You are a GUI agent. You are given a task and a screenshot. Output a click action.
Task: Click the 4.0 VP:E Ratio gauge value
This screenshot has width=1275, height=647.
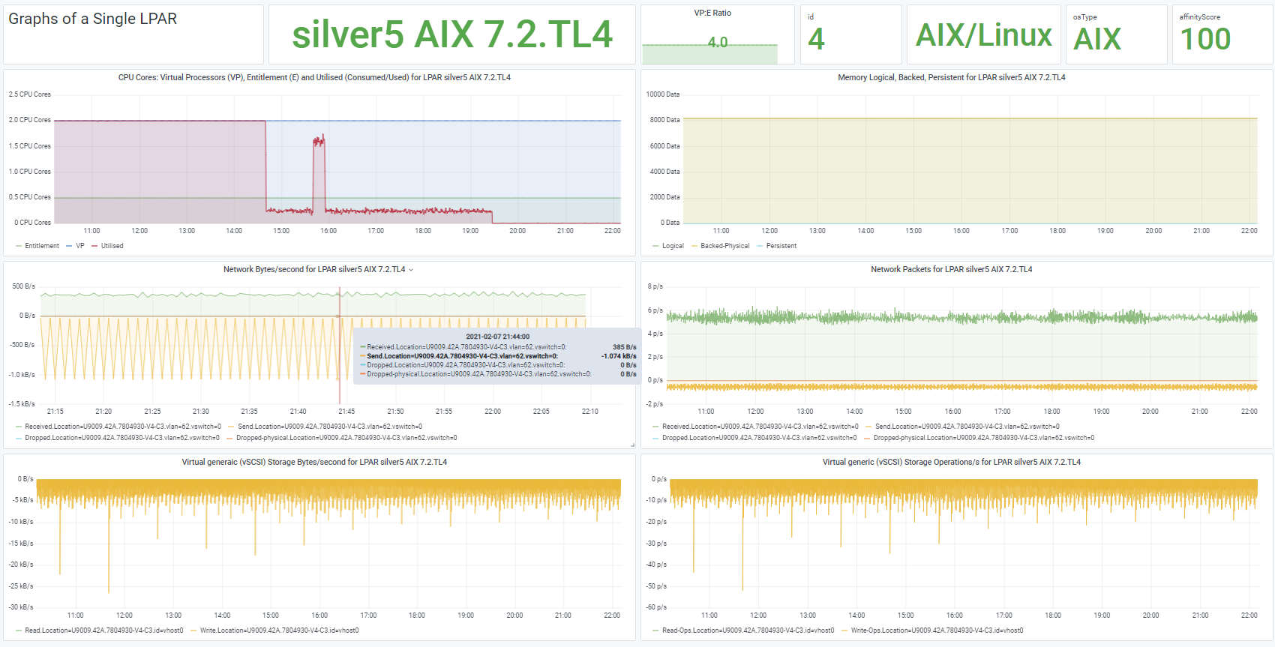(718, 43)
